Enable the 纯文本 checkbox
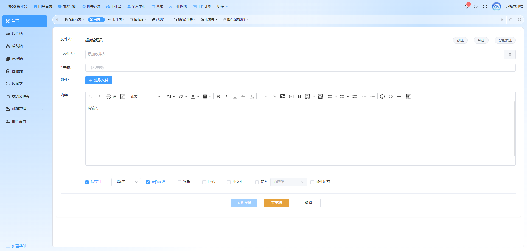The width and height of the screenshot is (527, 251). pos(229,182)
